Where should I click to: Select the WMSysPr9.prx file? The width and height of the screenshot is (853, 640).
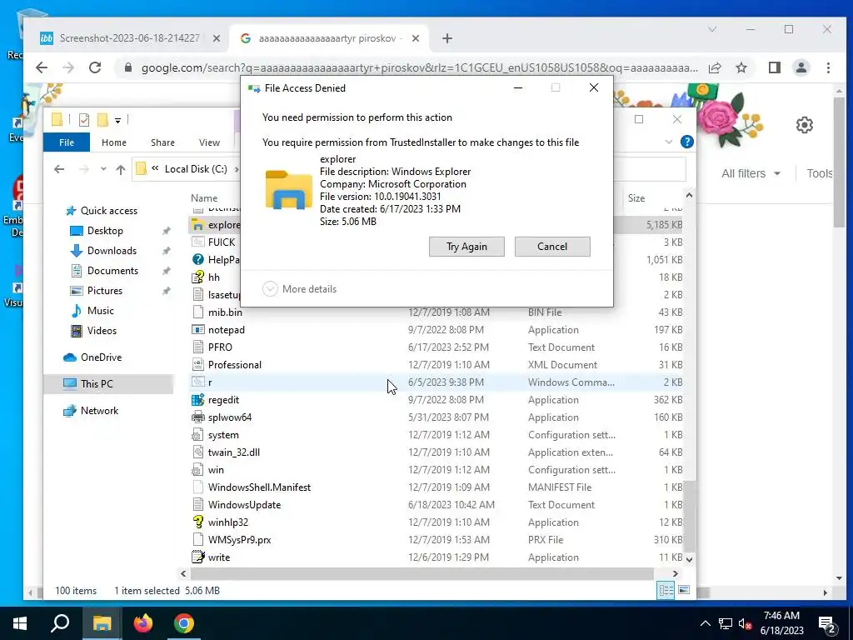[239, 540]
